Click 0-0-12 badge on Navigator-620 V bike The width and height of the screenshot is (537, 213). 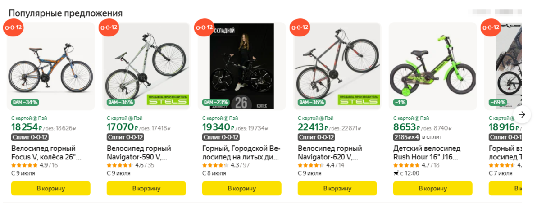300,28
